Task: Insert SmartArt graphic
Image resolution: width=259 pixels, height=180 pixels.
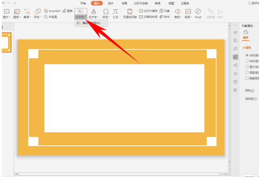Action: point(52,11)
